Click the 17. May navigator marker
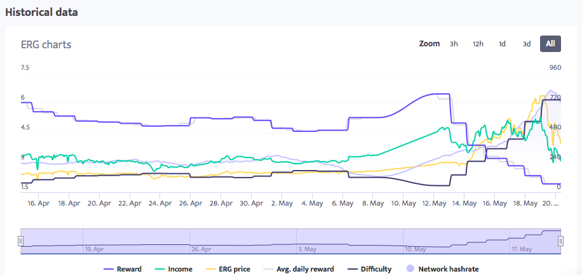582x276 pixels. (522, 249)
